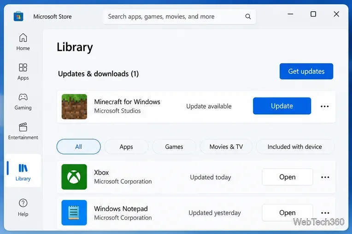Viewport: 352px width, 234px height.
Task: Go to Home in the sidebar
Action: [x=23, y=42]
